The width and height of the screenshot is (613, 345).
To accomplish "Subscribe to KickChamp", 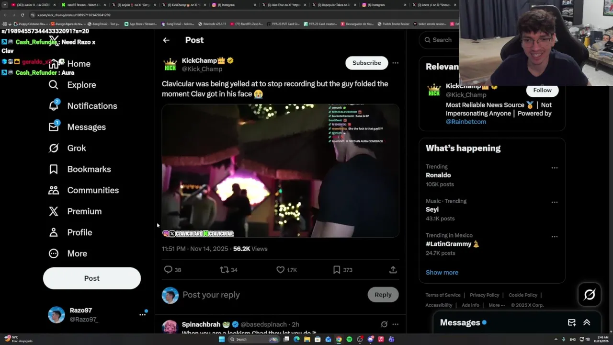I will tap(367, 63).
